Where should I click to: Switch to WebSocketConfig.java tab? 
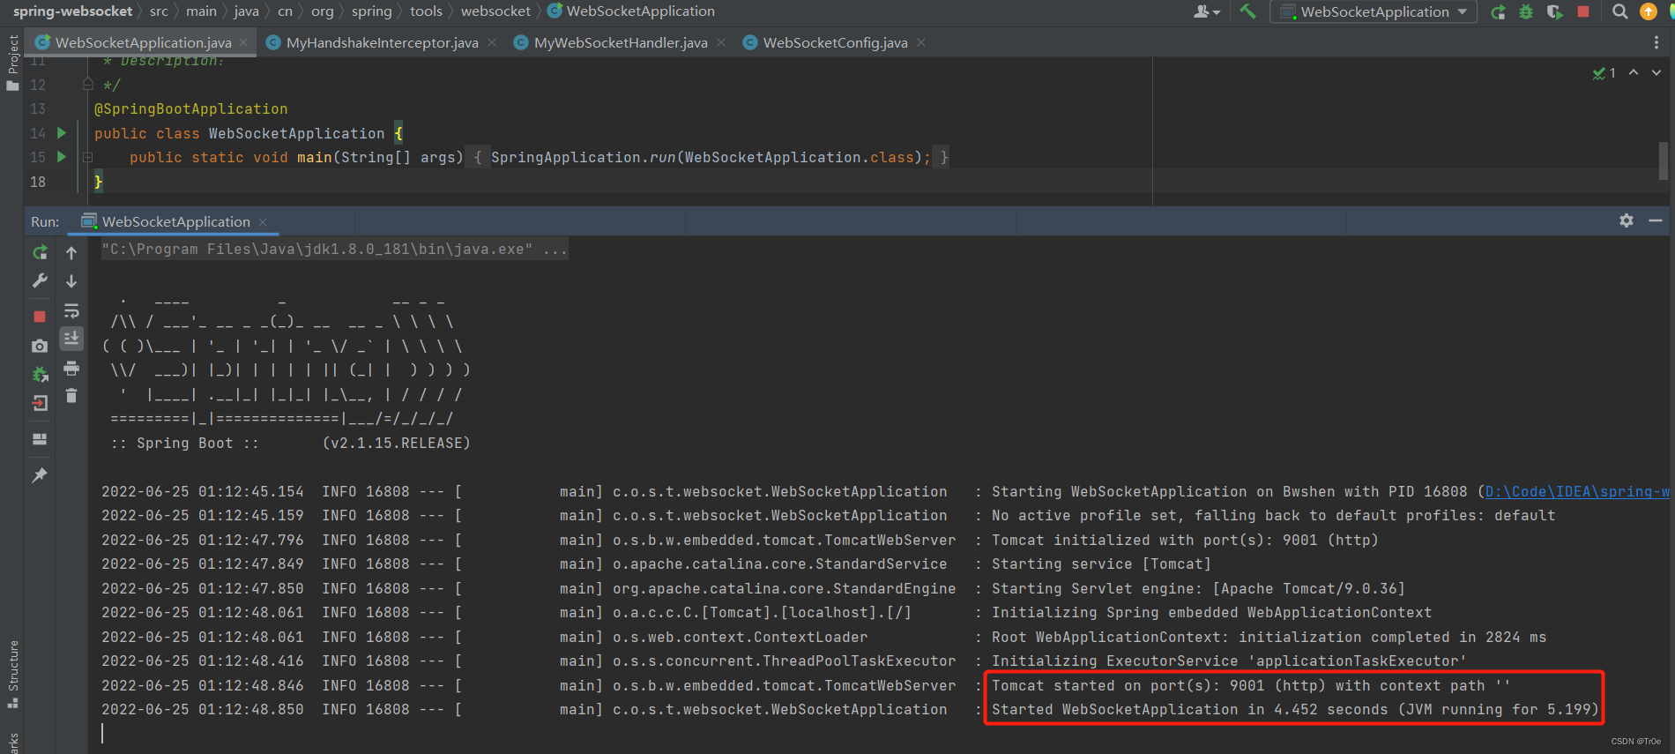[x=835, y=42]
